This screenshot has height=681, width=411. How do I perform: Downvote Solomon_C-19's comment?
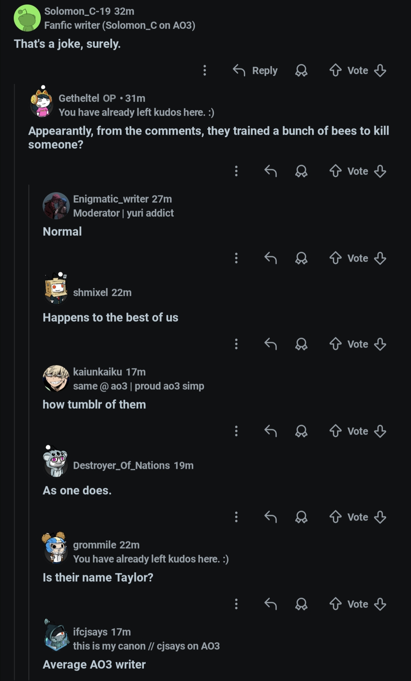[380, 70]
